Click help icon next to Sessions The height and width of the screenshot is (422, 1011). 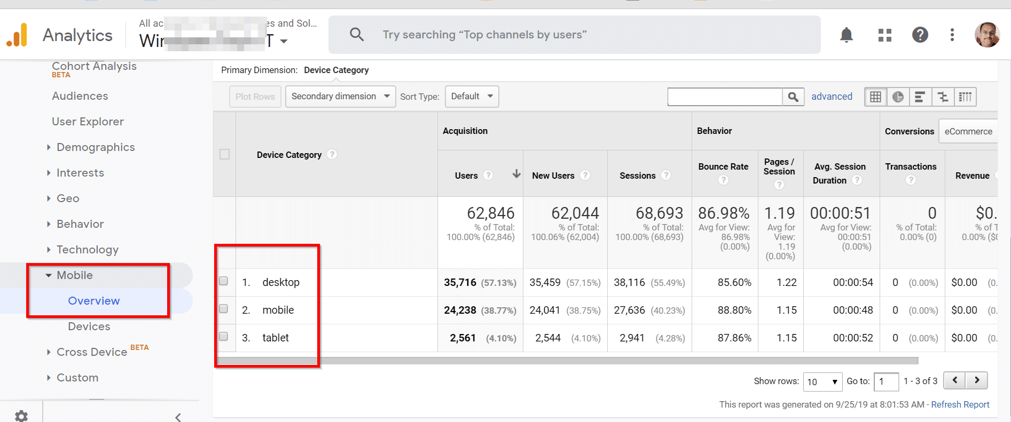click(666, 175)
